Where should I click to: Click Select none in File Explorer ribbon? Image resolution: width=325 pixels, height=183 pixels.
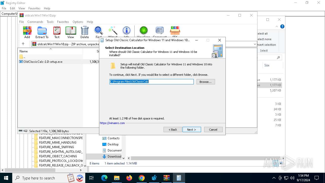click(264, 39)
